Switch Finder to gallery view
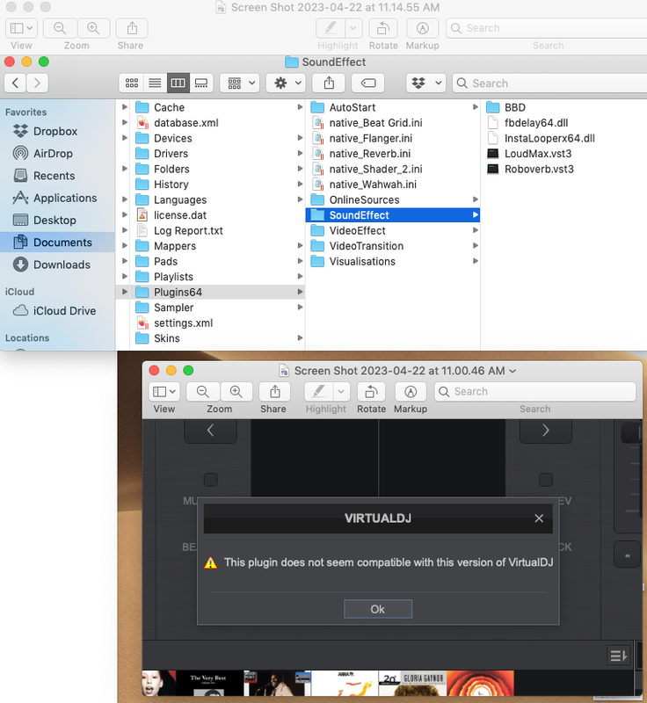Screen dimensions: 647x703 pyautogui.click(x=201, y=83)
